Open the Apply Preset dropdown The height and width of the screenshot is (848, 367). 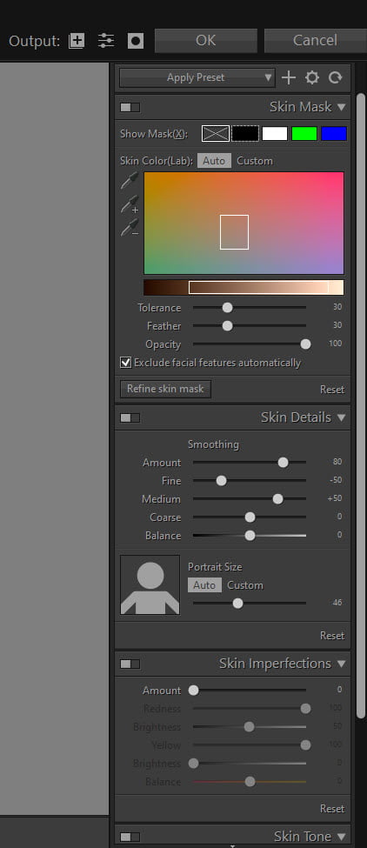tap(197, 77)
